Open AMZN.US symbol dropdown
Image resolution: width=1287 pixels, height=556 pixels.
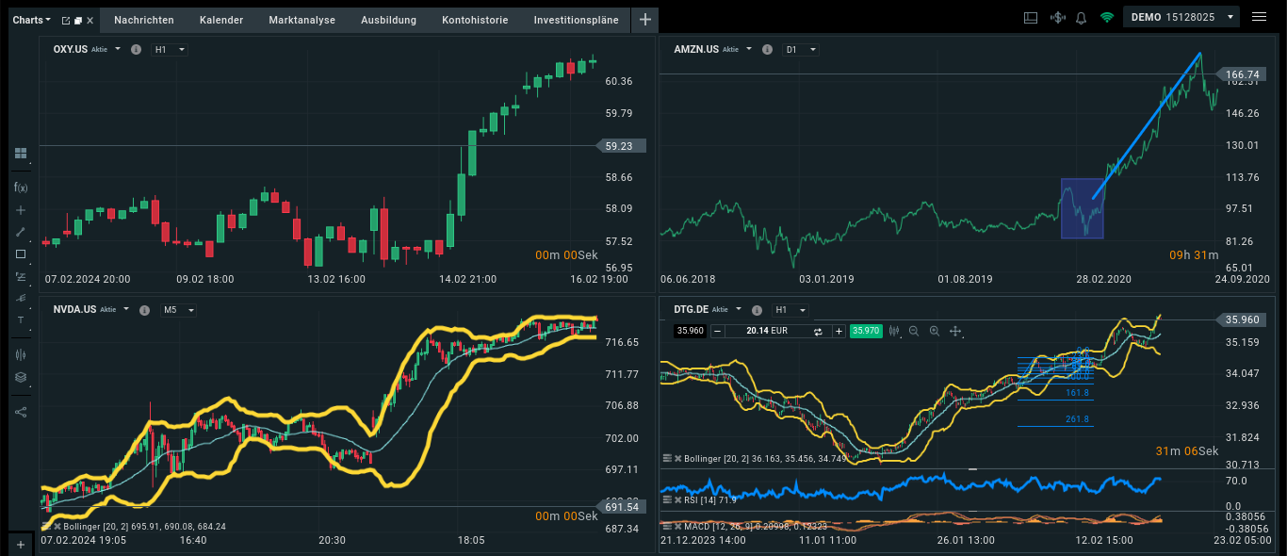click(x=749, y=49)
